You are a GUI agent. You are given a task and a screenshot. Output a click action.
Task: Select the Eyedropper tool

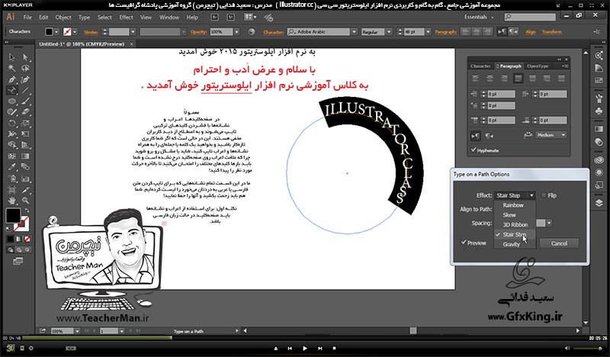click(x=11, y=167)
